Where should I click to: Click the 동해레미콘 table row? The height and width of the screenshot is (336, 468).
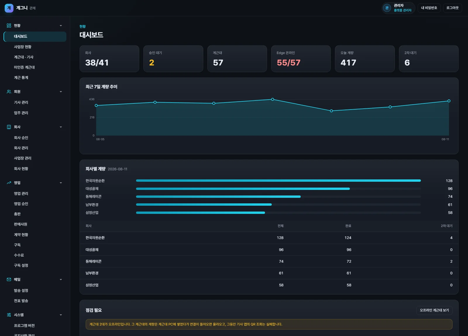tap(269, 261)
